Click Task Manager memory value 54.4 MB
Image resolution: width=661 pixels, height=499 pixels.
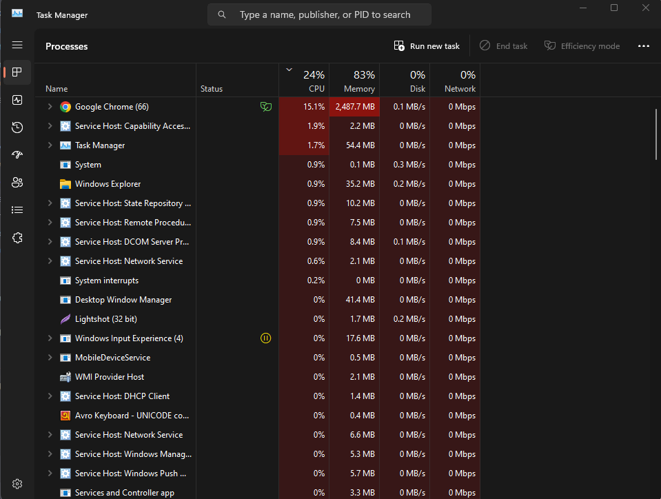(x=360, y=145)
